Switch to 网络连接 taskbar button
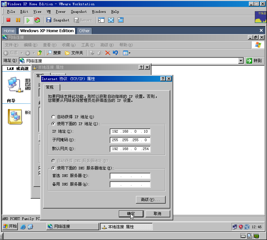This screenshot has width=267, height=240. (72, 227)
